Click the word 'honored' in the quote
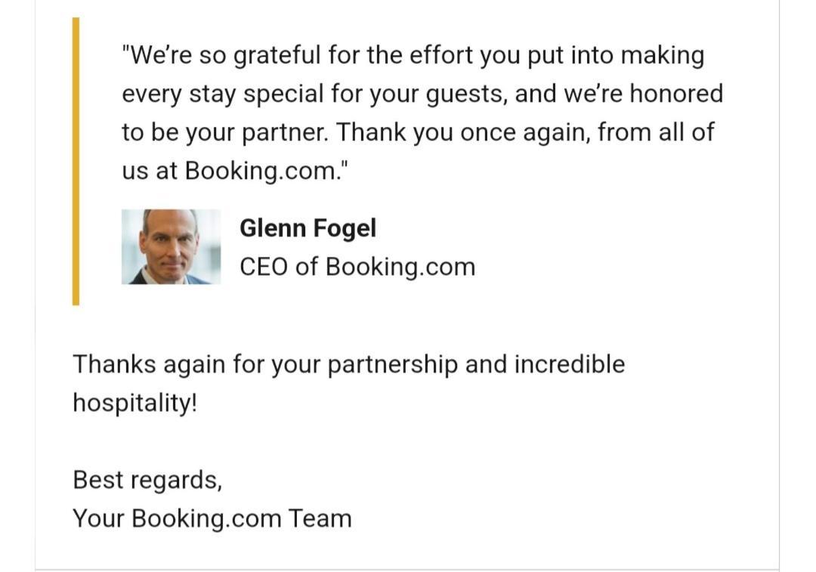Screen dimensions: 816x572 coord(676,94)
